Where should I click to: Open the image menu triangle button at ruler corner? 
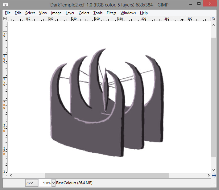(x=5, y=18)
